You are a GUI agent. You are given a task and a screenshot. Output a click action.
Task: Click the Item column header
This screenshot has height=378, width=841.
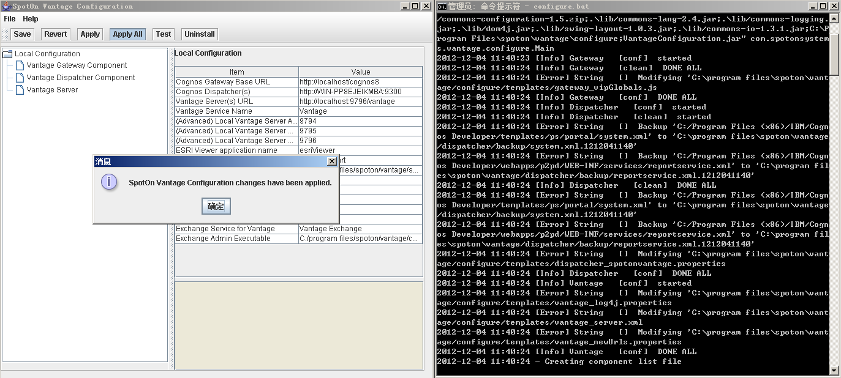click(x=236, y=72)
